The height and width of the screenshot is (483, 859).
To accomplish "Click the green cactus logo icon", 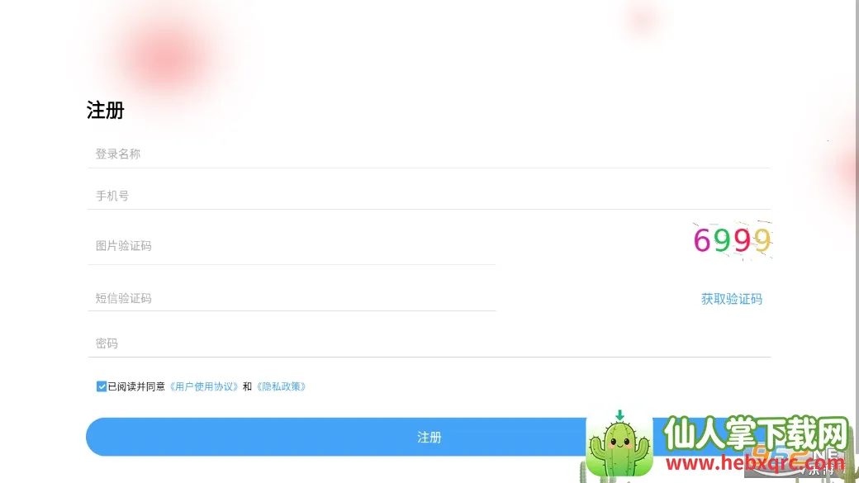I will 619,443.
